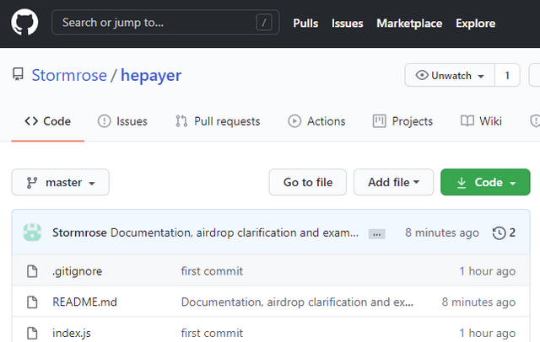Click the index.js file icon

(x=32, y=333)
